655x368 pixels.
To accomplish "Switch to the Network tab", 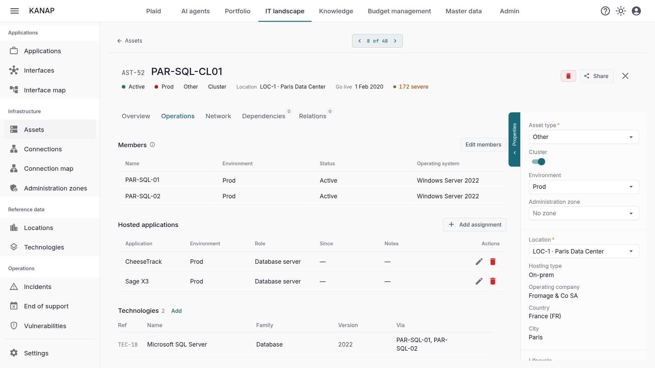I will tap(218, 116).
